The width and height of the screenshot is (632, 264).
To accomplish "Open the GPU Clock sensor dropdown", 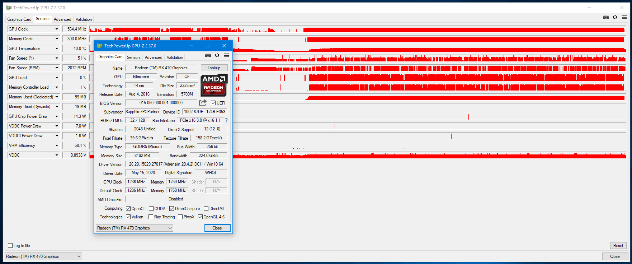I will (57, 29).
